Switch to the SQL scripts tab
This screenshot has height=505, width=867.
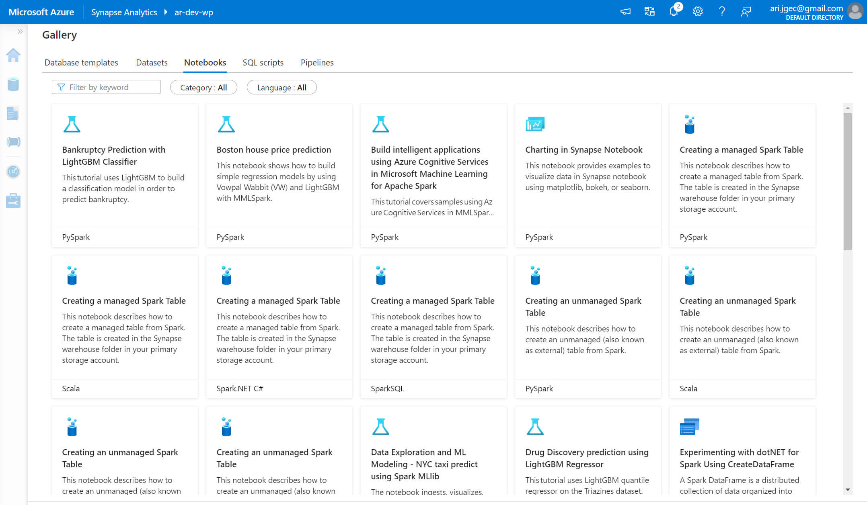[x=263, y=63]
